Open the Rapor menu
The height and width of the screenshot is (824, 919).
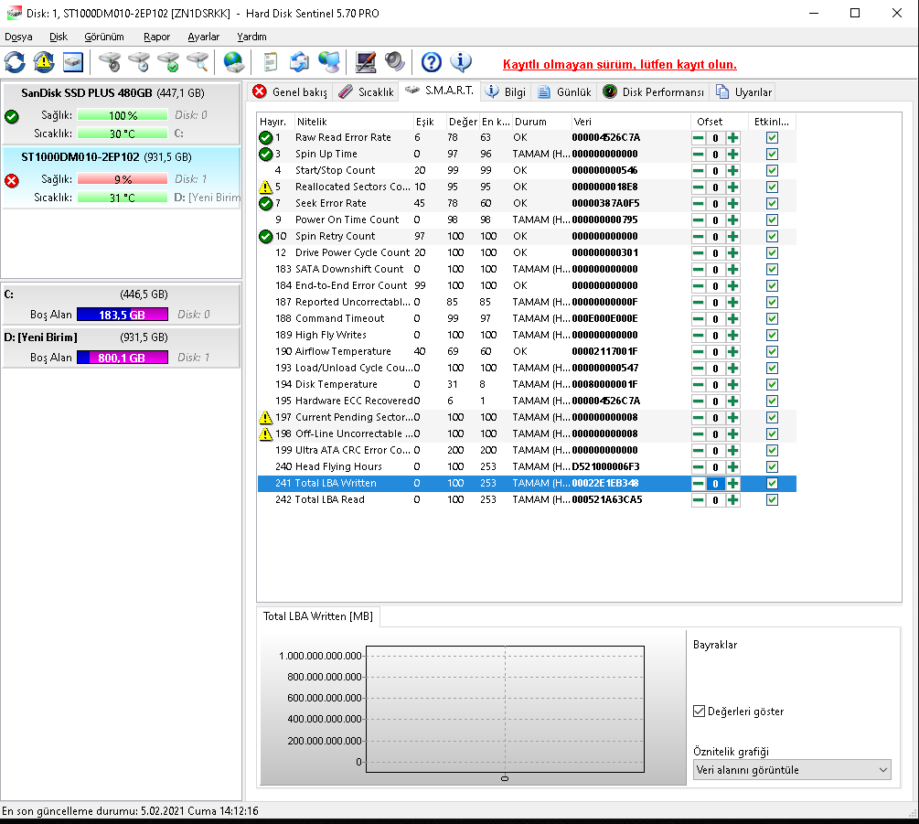[x=156, y=37]
